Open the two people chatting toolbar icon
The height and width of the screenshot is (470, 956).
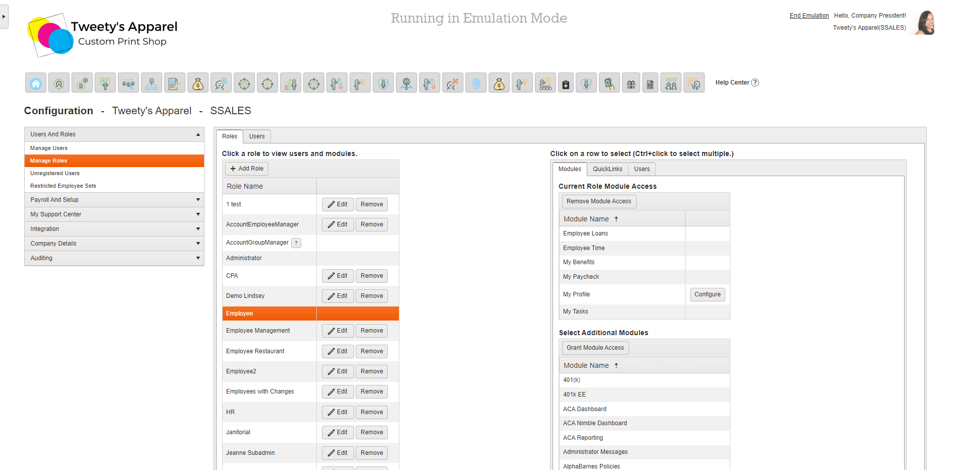point(671,83)
